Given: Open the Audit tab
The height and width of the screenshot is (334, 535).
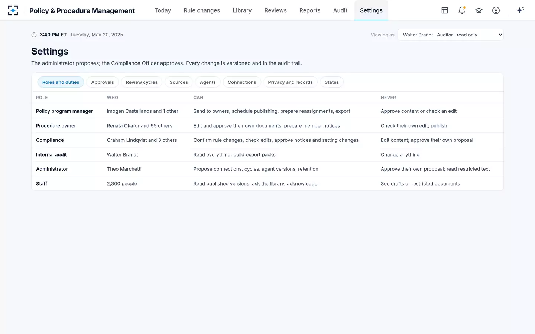Looking at the screenshot, I should [x=340, y=10].
